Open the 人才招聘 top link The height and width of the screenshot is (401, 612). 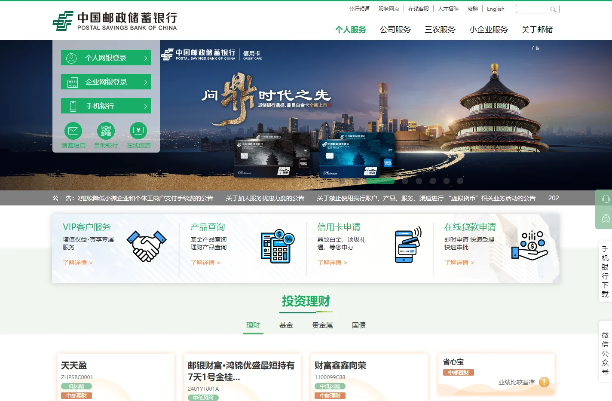pos(448,9)
